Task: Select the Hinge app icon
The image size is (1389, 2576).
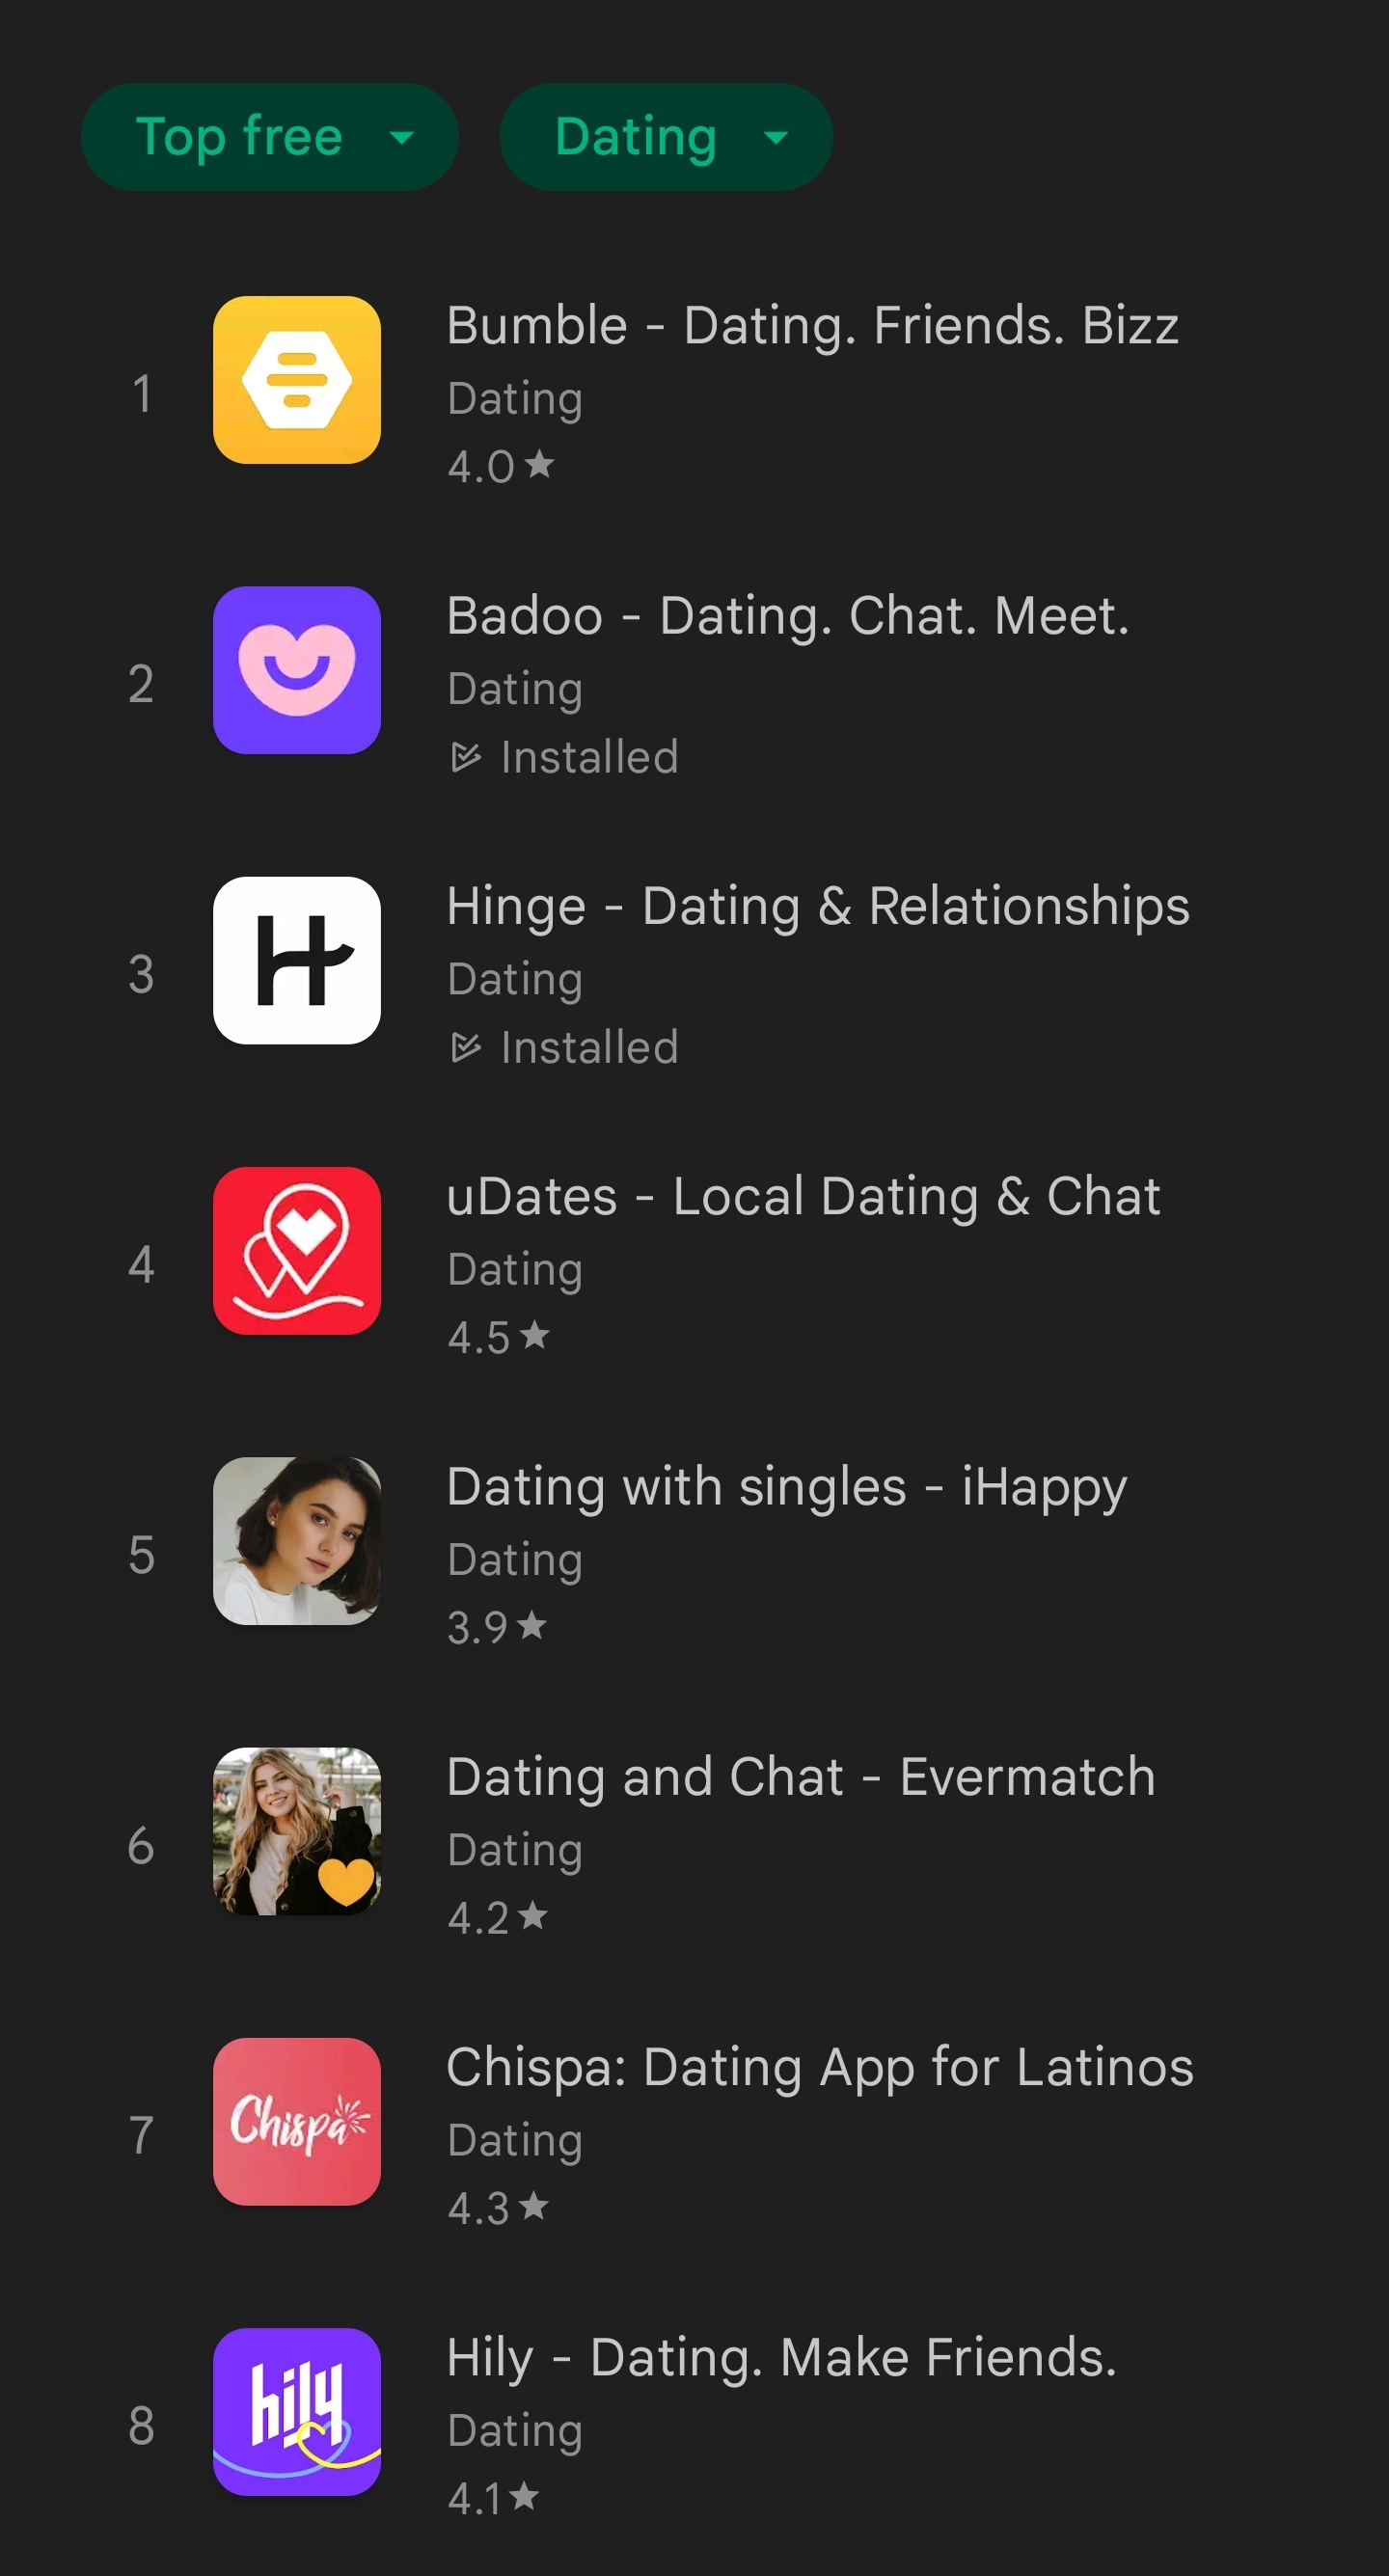Action: pyautogui.click(x=297, y=960)
